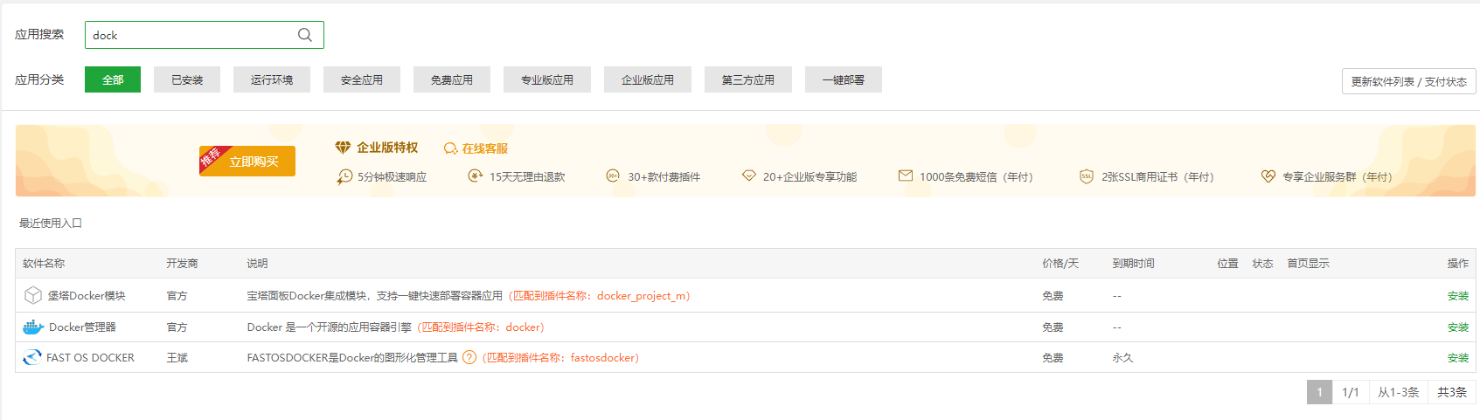This screenshot has height=420, width=1480.
Task: Click the 首页显示 column header
Action: [x=1308, y=263]
